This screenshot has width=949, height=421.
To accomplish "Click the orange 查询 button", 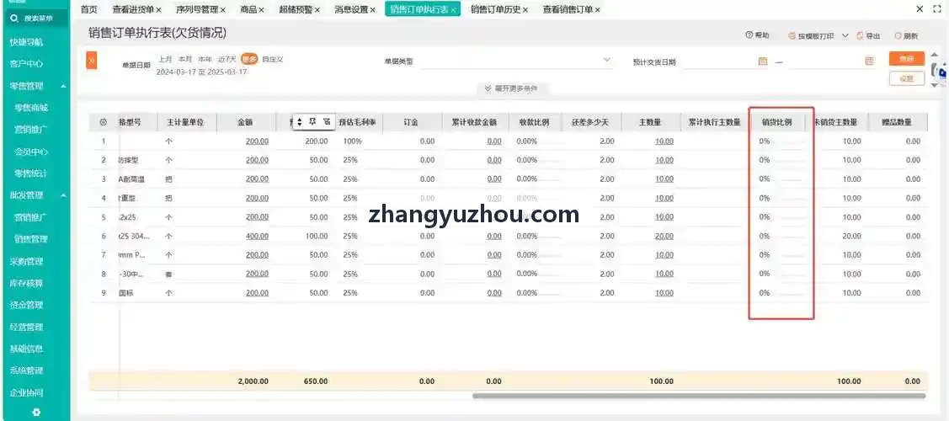I will click(907, 59).
